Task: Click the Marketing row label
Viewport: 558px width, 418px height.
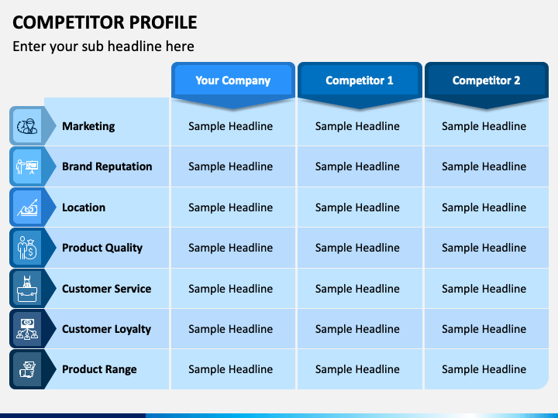Action: click(88, 126)
